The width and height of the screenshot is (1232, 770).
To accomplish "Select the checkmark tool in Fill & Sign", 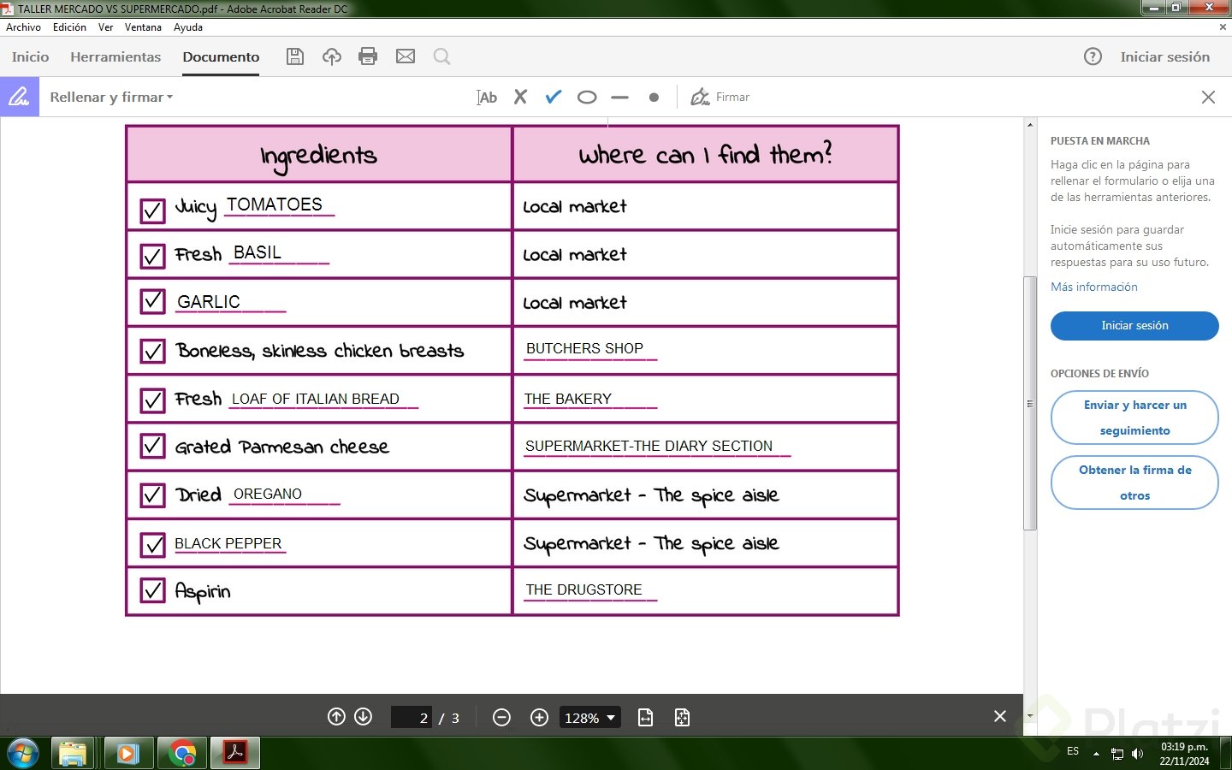I will tap(554, 97).
